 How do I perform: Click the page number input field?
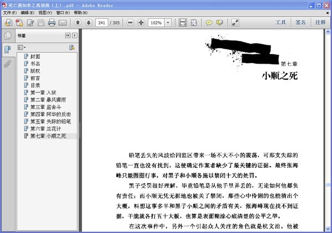point(102,23)
